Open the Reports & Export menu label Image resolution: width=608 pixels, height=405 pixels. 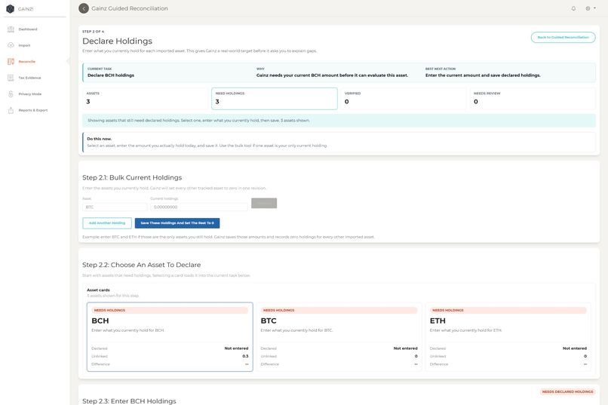click(33, 110)
